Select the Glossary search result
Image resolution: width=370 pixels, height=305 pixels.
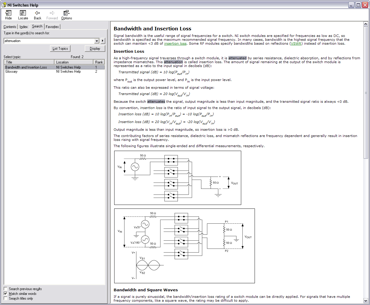[x=11, y=71]
